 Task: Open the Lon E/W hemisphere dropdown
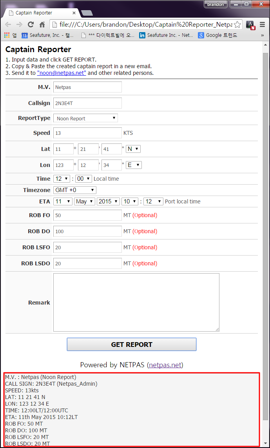pos(134,165)
